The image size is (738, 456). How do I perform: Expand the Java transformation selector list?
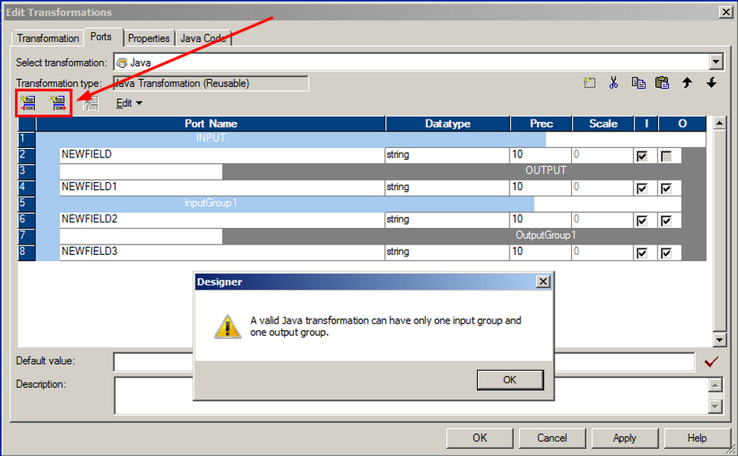point(716,61)
